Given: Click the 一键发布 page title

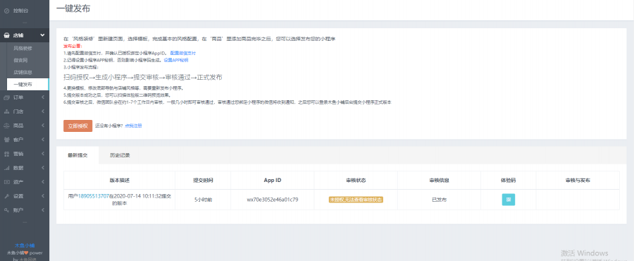Looking at the screenshot, I should pos(73,9).
